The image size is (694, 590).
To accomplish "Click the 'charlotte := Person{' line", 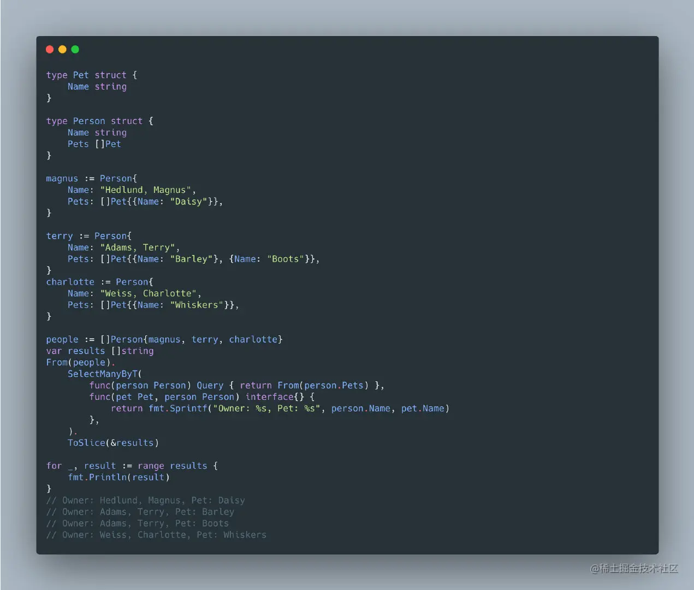I will click(100, 281).
